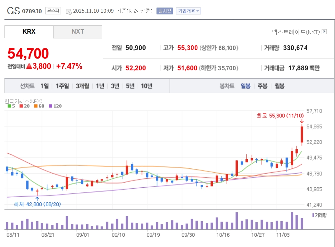Image resolution: width=335 pixels, height=247 pixels.
Task: Click the 최저 42,800 low marker
Action: [37, 204]
